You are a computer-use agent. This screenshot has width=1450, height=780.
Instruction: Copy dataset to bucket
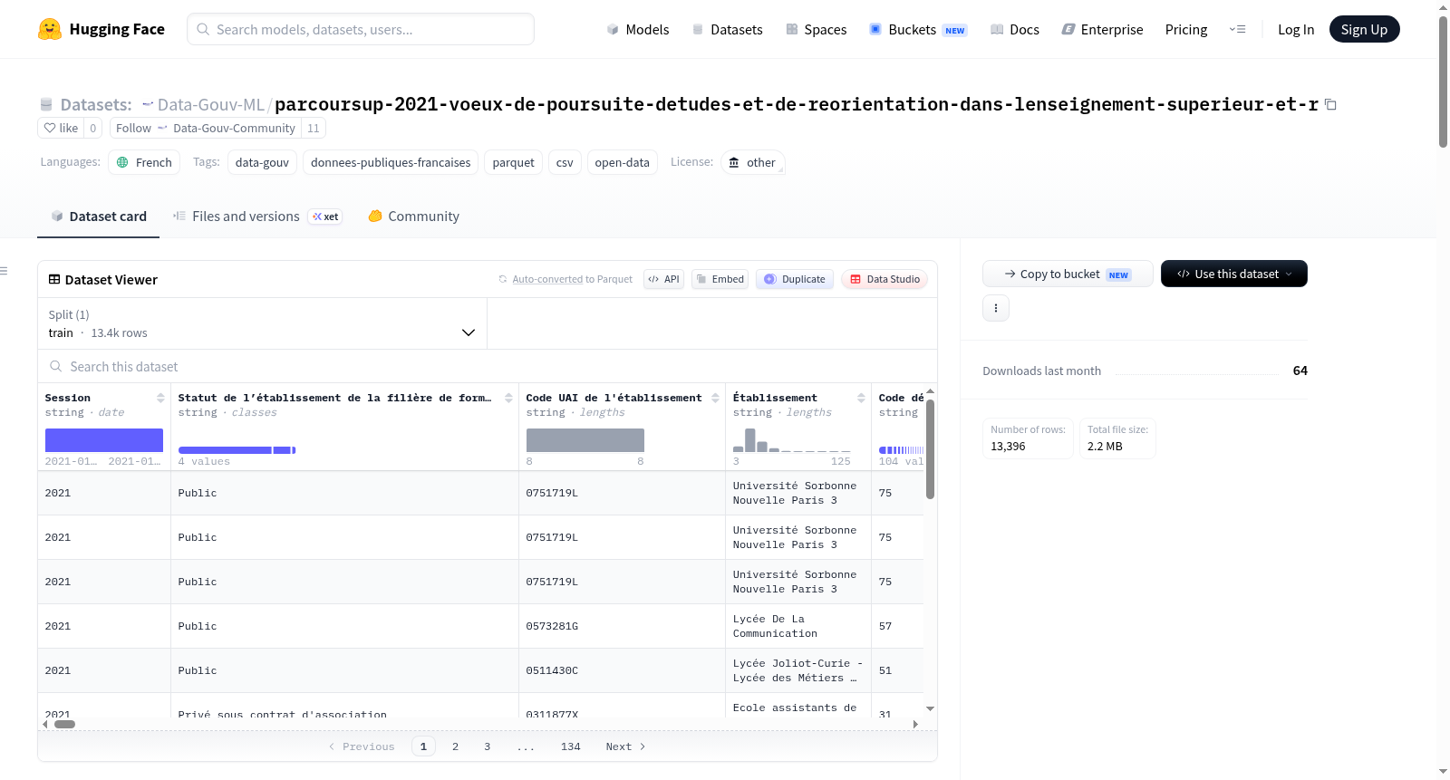pyautogui.click(x=1068, y=274)
